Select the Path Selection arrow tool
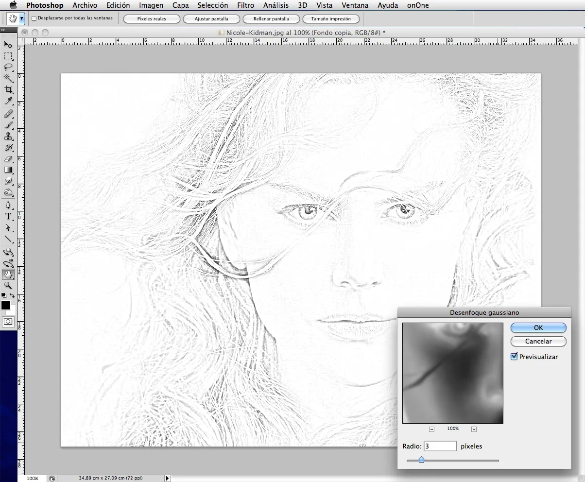 click(8, 227)
